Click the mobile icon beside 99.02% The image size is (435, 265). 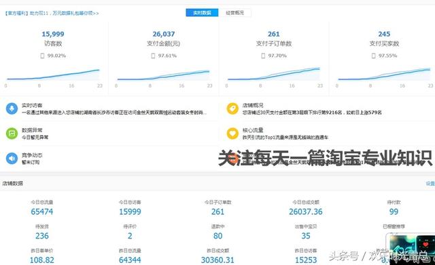(42, 56)
